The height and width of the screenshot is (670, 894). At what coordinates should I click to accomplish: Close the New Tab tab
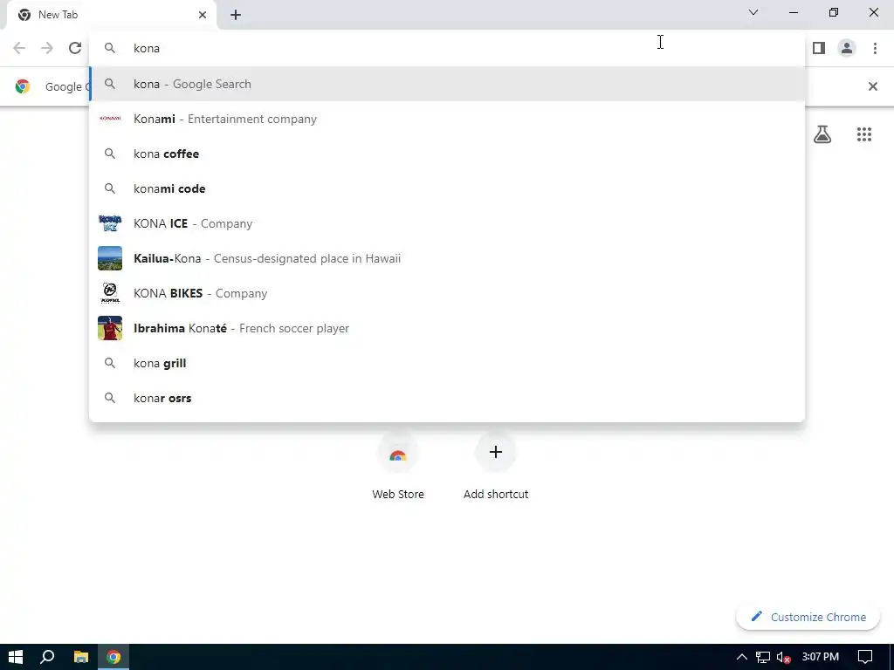(203, 15)
